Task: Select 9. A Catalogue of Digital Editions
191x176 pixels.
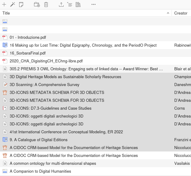Action: tap(39, 140)
